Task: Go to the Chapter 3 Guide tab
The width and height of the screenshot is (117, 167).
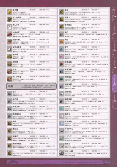Action: pos(114,49)
